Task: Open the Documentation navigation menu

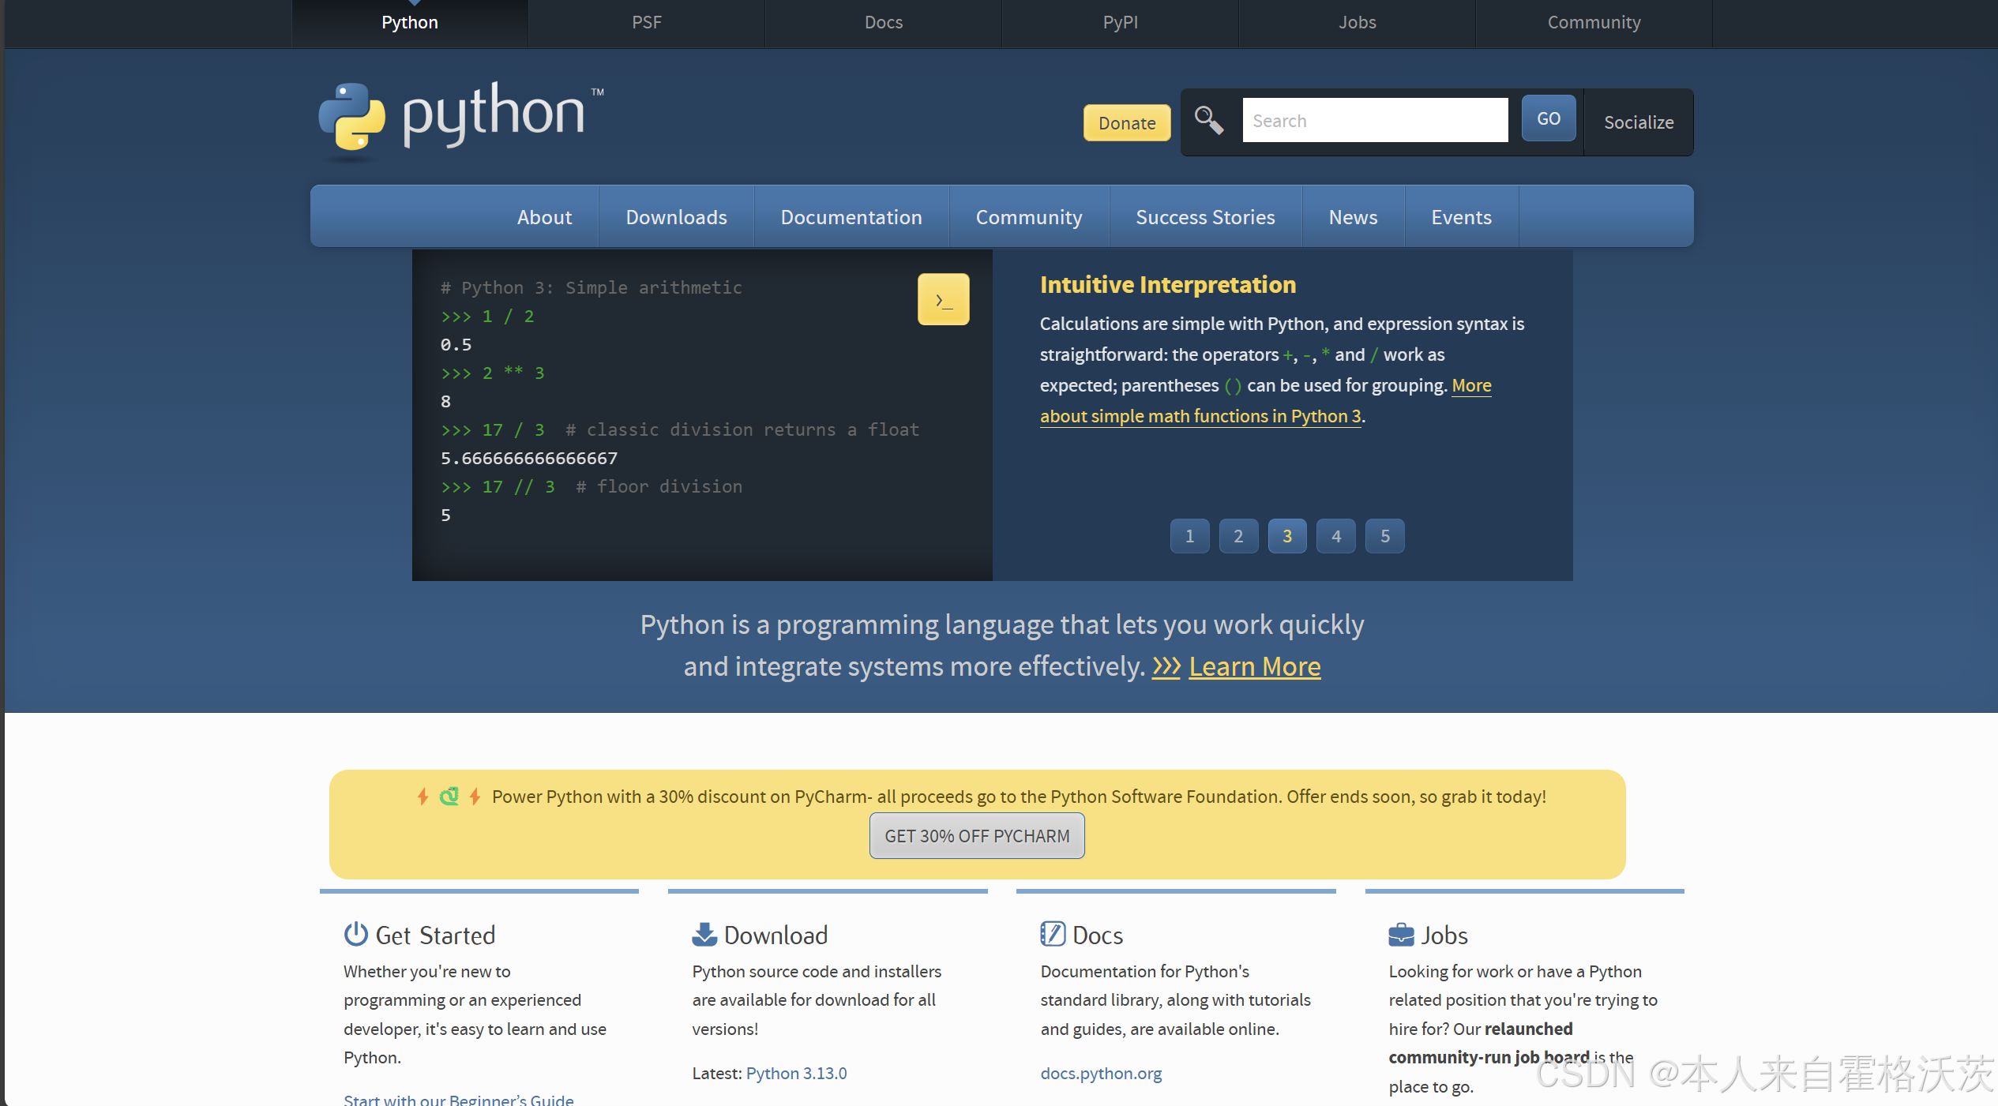Action: [x=851, y=217]
